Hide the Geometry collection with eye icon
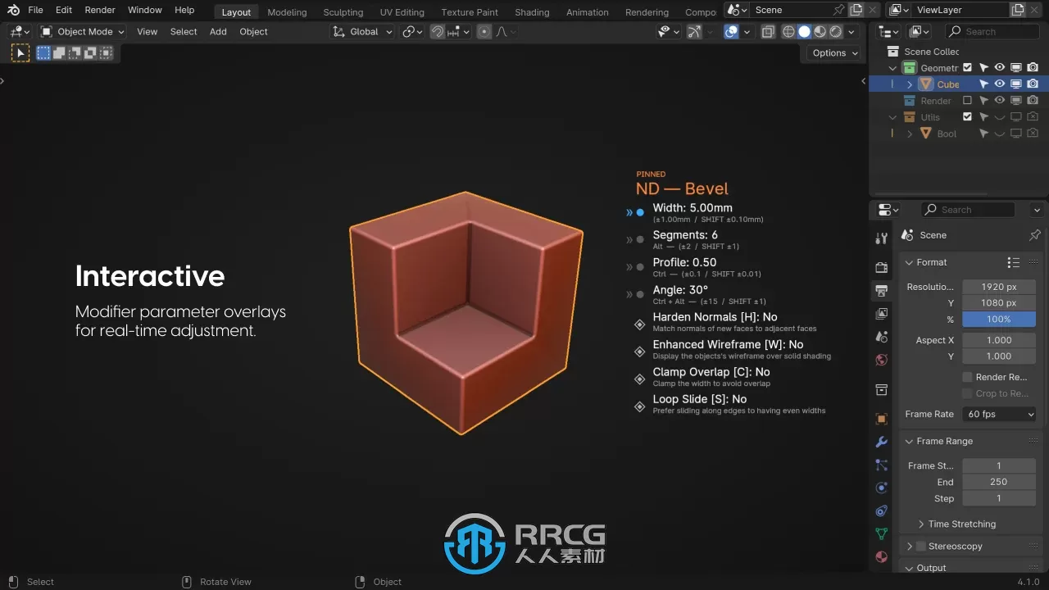The height and width of the screenshot is (590, 1049). coord(1000,68)
